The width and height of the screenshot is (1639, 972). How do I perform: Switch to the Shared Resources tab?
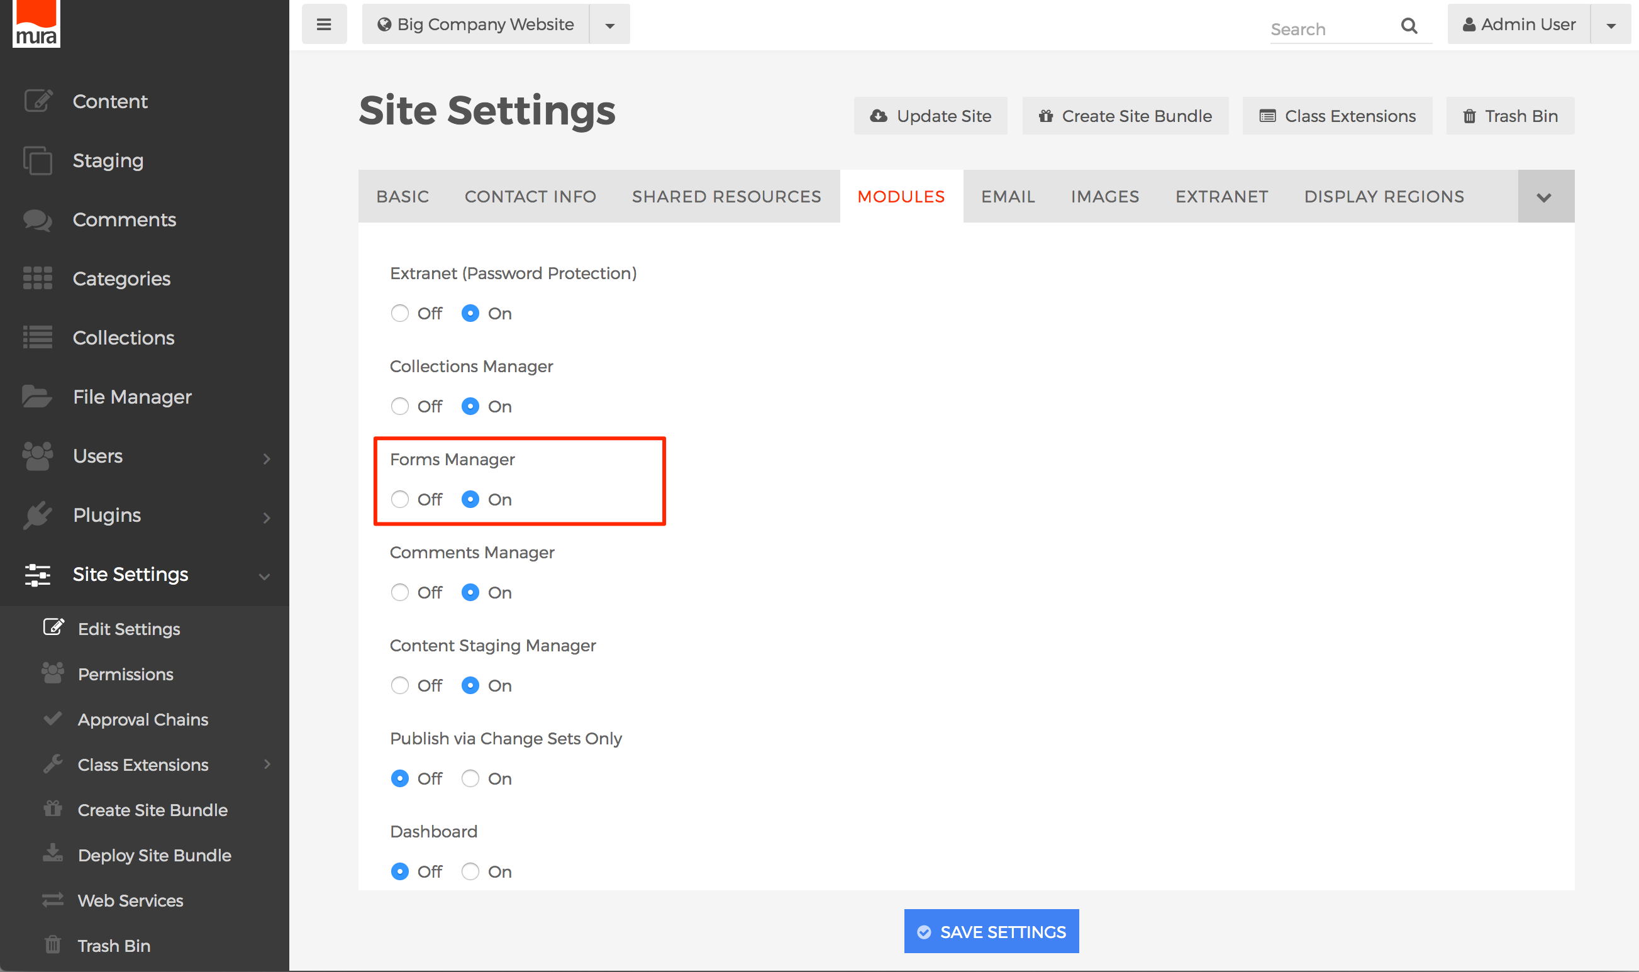726,197
